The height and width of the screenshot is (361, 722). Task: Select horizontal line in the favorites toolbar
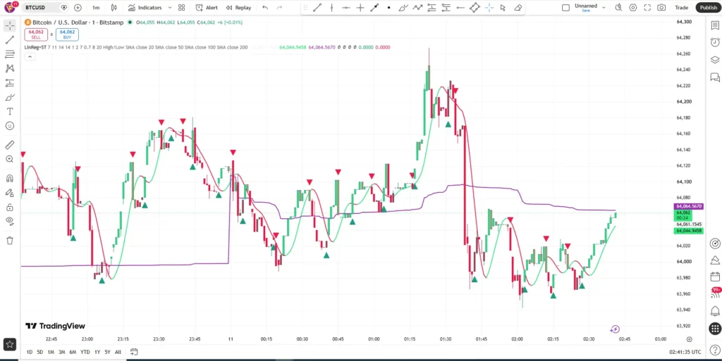(x=345, y=7)
